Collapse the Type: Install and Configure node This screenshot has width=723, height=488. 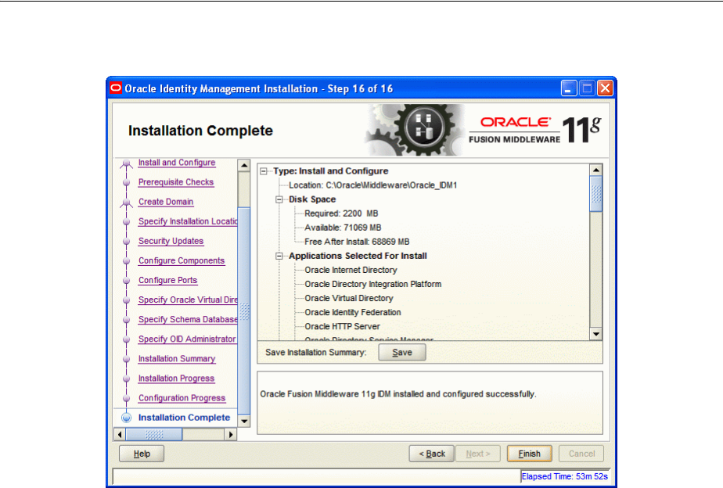263,171
